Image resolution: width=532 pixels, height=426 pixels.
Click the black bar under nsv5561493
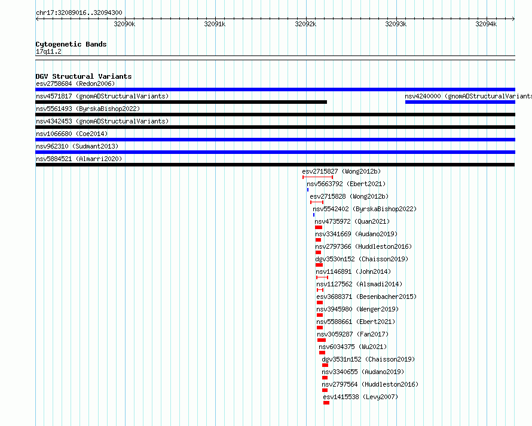(275, 115)
